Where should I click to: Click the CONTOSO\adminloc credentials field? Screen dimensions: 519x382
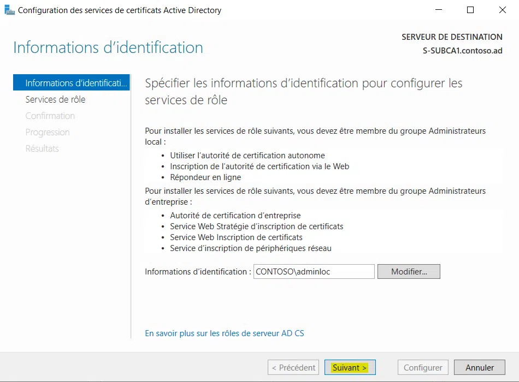pos(314,271)
